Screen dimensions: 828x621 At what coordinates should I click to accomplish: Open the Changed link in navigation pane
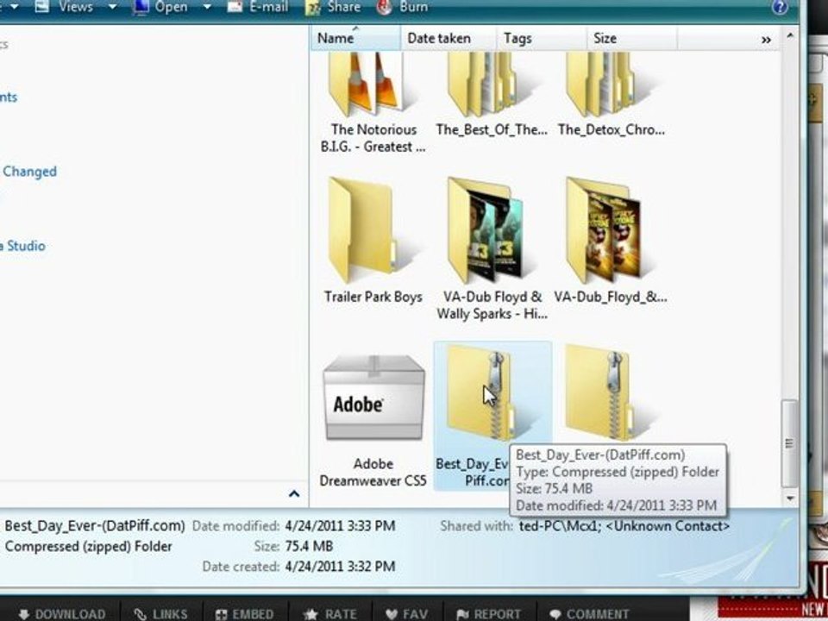[x=29, y=172]
